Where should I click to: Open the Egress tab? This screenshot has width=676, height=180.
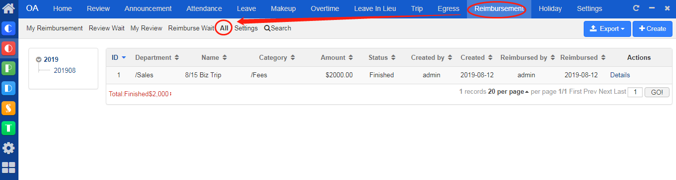tap(448, 8)
